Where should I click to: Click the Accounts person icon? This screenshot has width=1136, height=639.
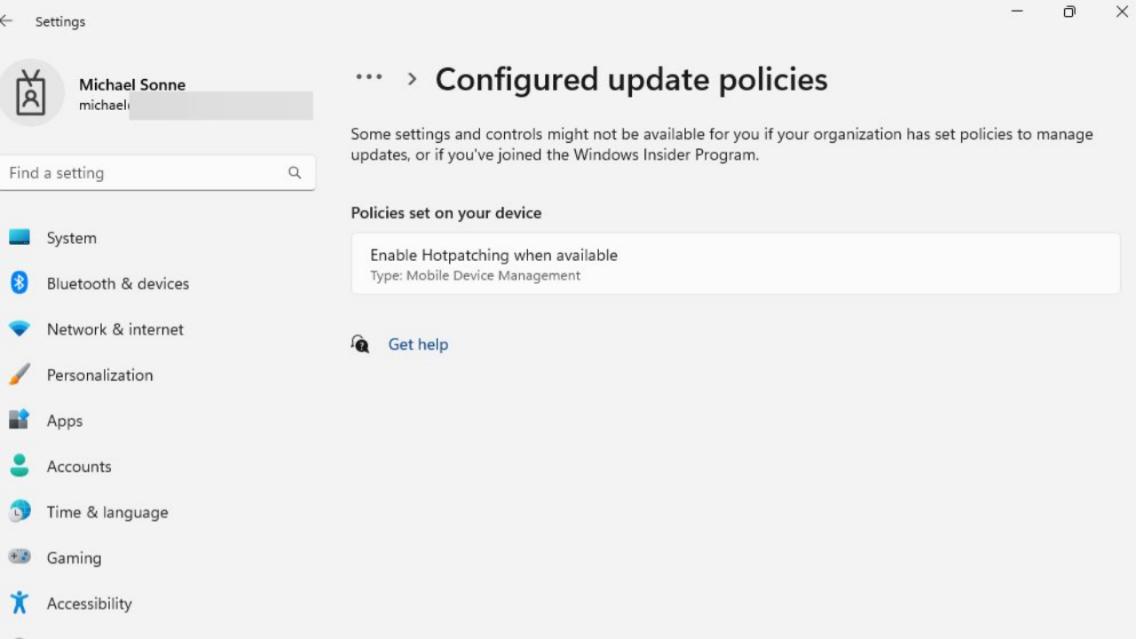click(20, 466)
